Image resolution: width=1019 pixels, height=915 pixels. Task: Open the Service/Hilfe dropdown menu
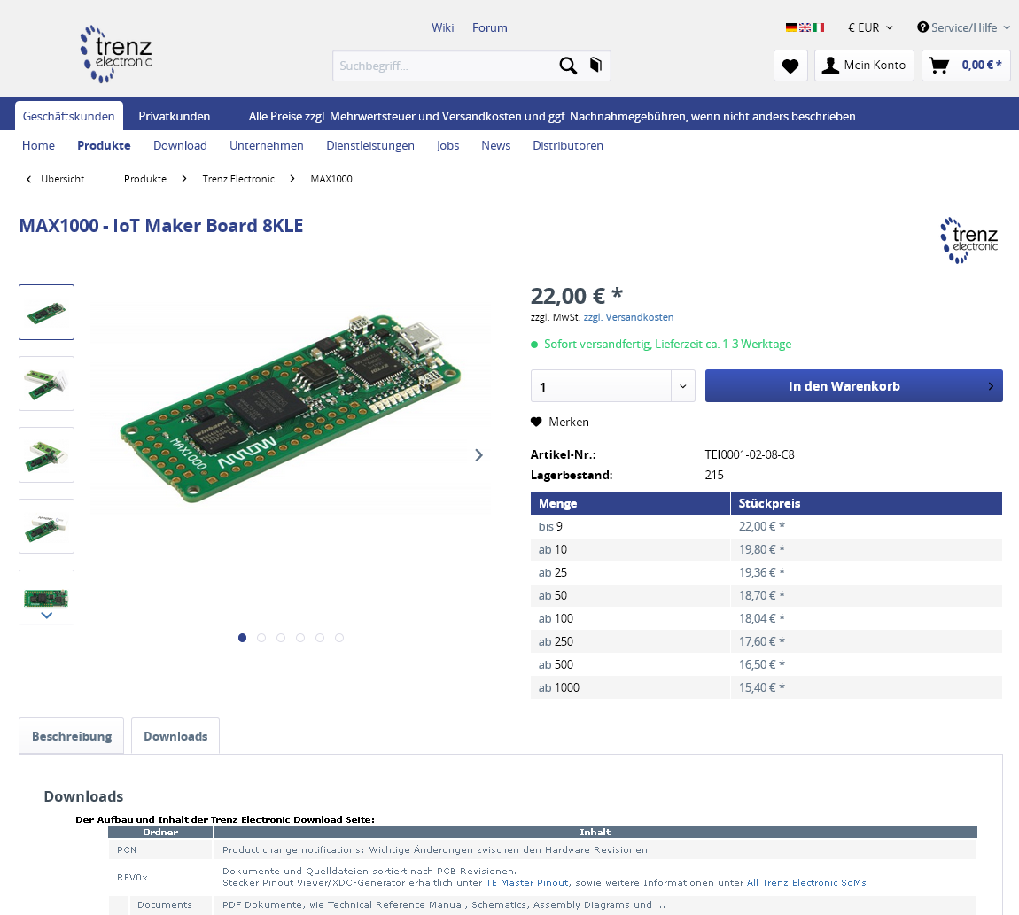click(963, 28)
